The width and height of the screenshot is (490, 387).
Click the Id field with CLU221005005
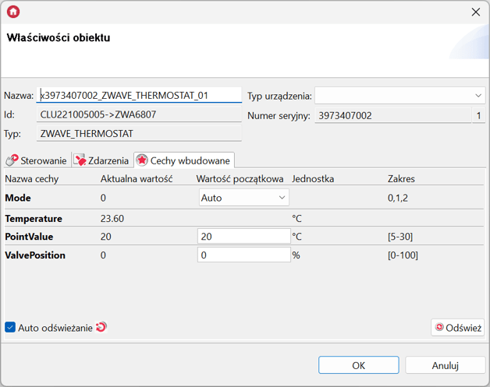[139, 114]
